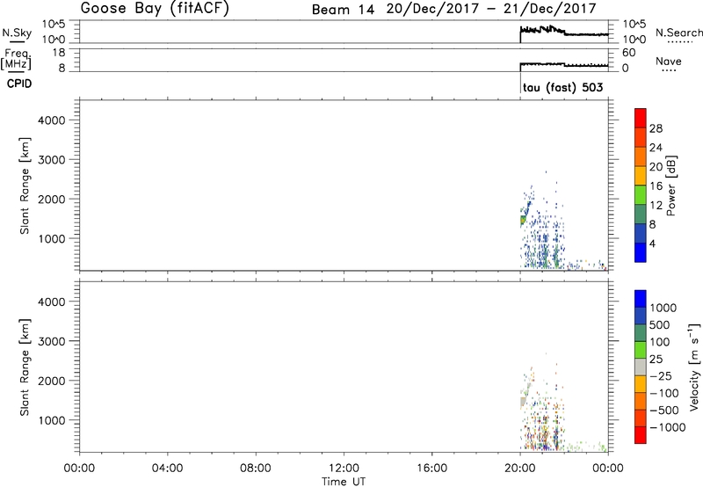This screenshot has width=703, height=487.
Task: Click the "16" Power colorbar value
Action: (x=656, y=186)
